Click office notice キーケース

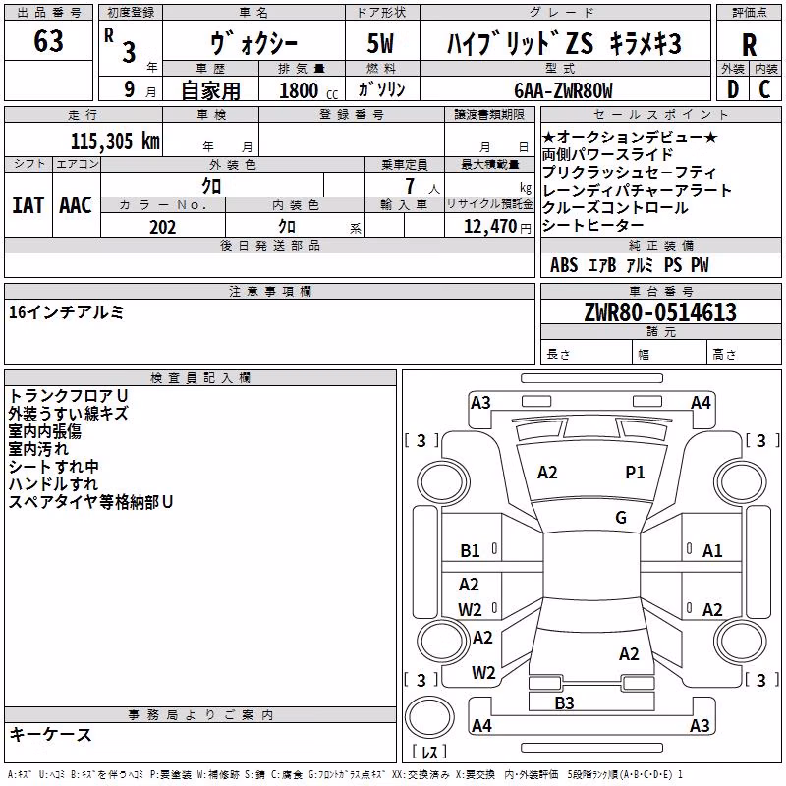coord(51,734)
